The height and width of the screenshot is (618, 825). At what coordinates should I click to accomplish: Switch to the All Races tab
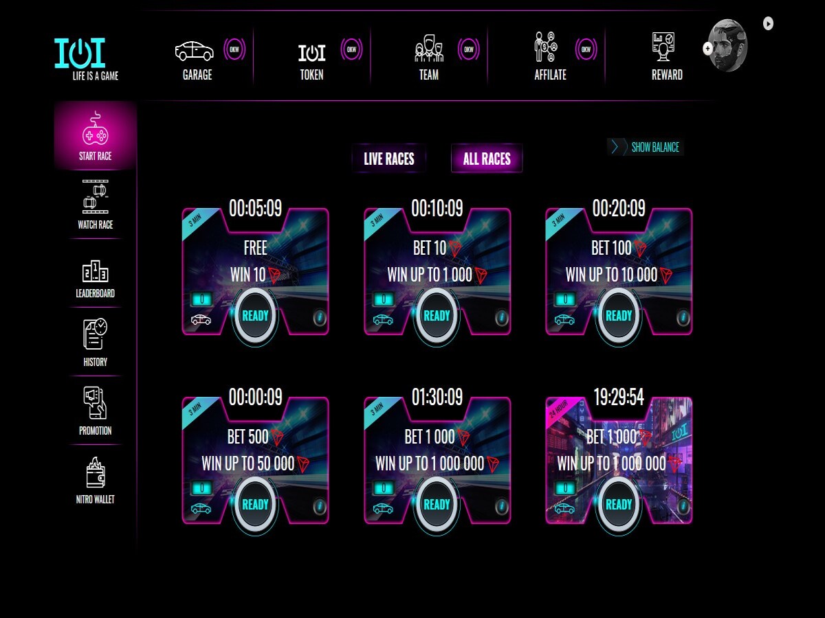point(487,159)
